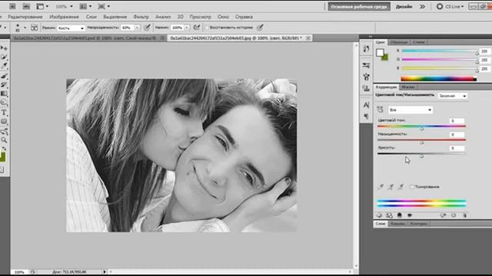The width and height of the screenshot is (492, 276).
Task: Click the delete adjustment trash icon
Action: point(464,215)
